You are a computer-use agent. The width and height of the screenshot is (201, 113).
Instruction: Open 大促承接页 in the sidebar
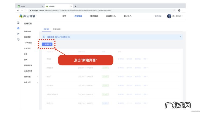pos(28,71)
